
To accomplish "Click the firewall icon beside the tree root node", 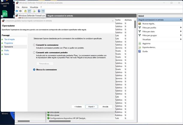I will point(17,15).
